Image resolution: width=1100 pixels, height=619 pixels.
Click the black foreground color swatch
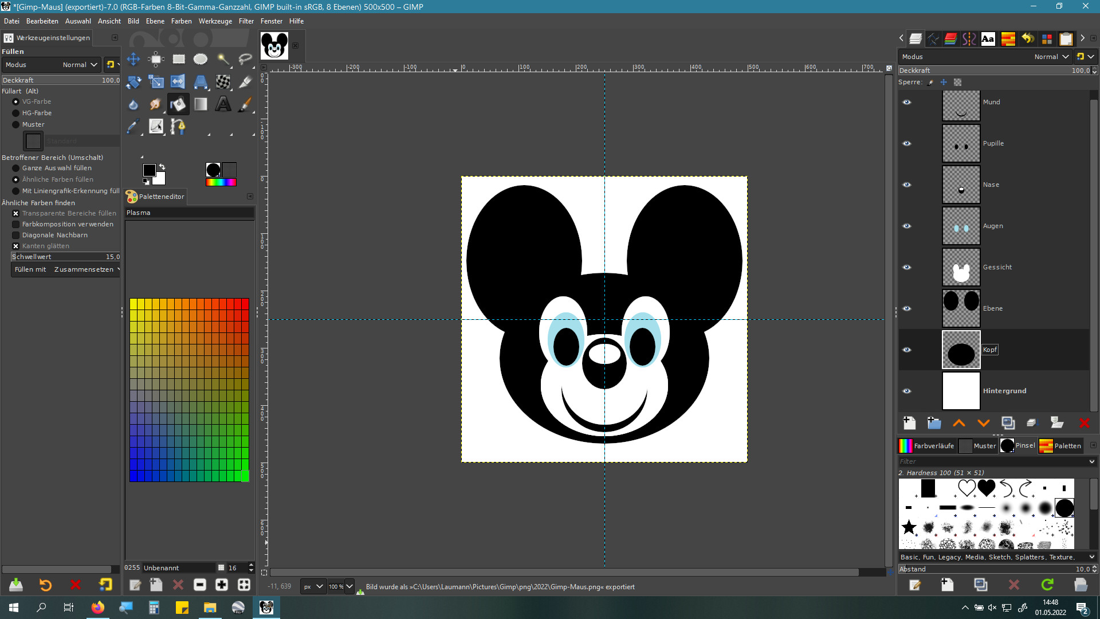coord(149,170)
